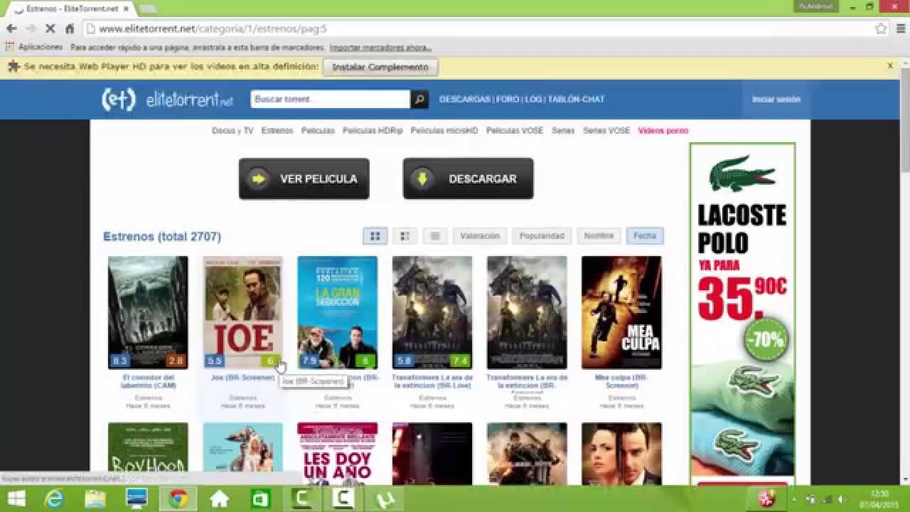910x512 pixels.
Task: Open Les Doy Un Año poster
Action: click(x=337, y=454)
